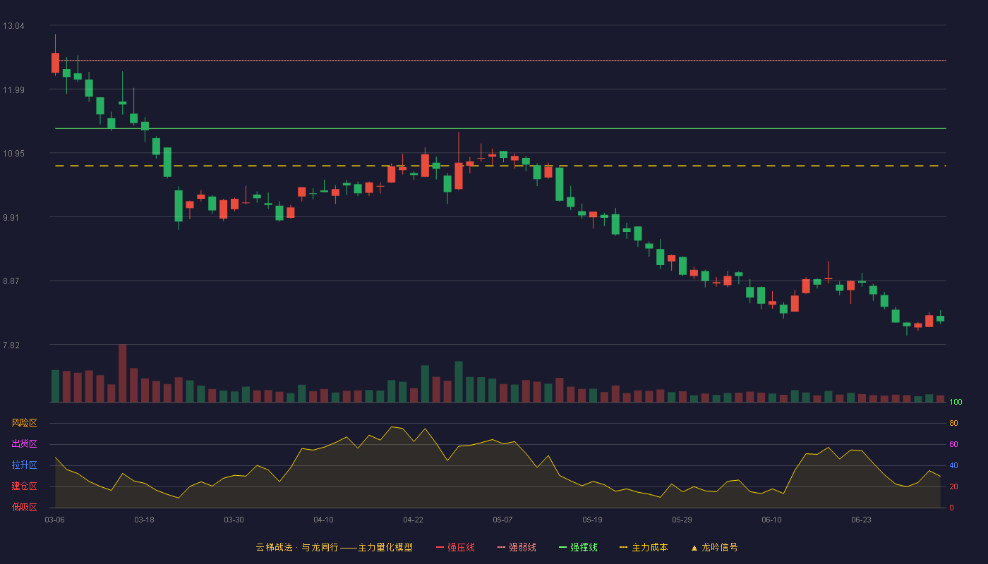Select the 05-19 date label
This screenshot has width=988, height=564.
592,520
